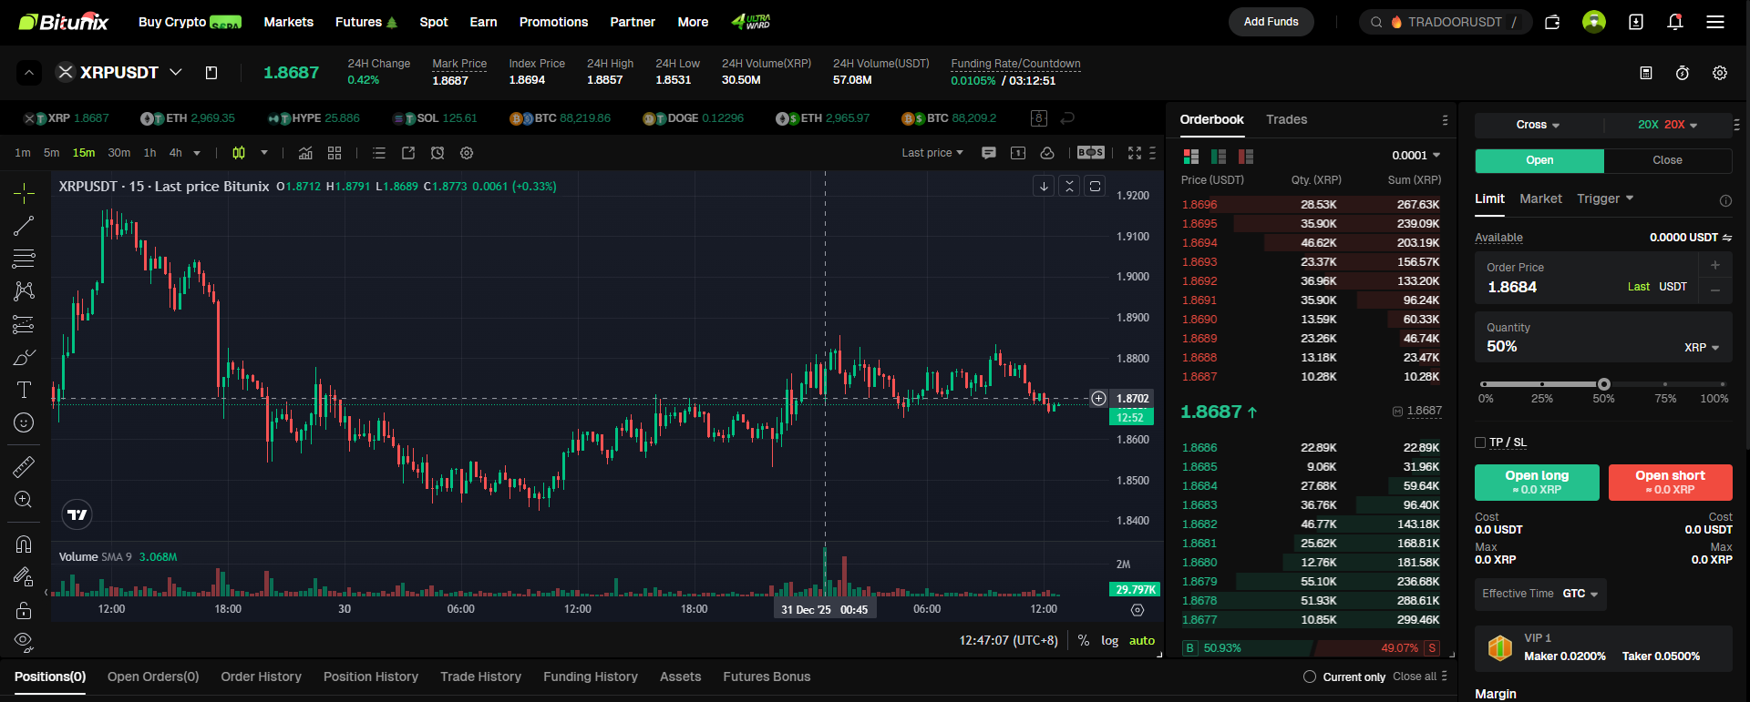Open notifications bell icon
This screenshot has height=702, width=1750.
pos(1675,22)
